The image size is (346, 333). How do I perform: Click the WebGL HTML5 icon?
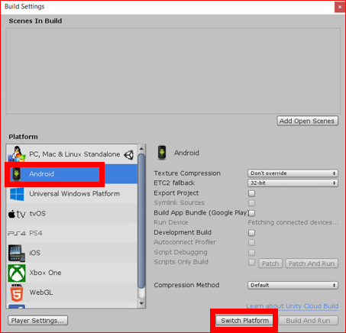(x=17, y=293)
